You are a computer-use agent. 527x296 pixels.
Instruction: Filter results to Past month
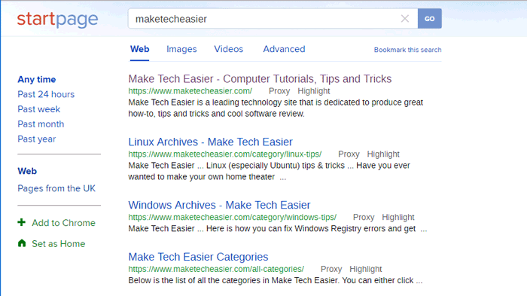tap(41, 124)
